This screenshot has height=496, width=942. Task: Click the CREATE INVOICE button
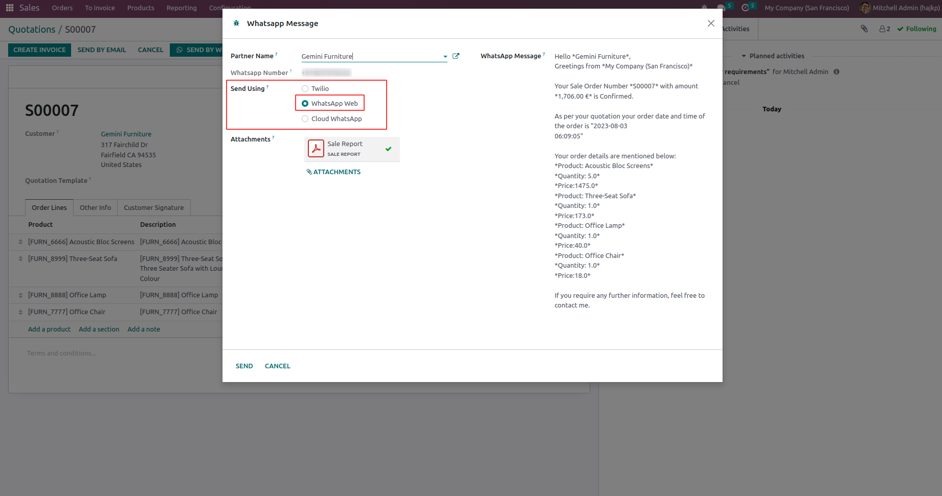pyautogui.click(x=39, y=50)
